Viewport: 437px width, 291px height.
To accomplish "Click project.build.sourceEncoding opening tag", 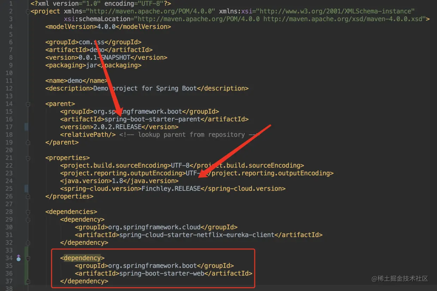I will (x=116, y=165).
